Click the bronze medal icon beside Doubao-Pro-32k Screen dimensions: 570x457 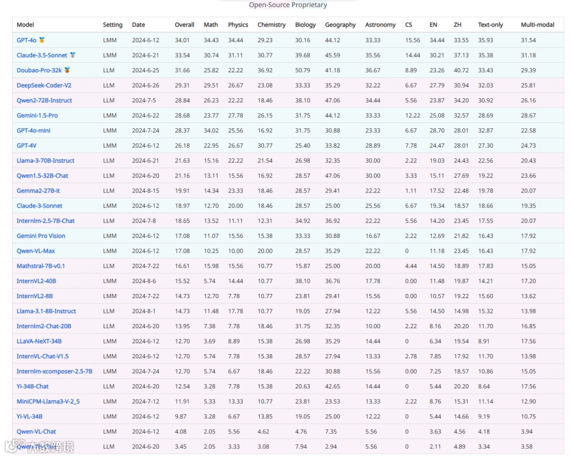point(67,70)
